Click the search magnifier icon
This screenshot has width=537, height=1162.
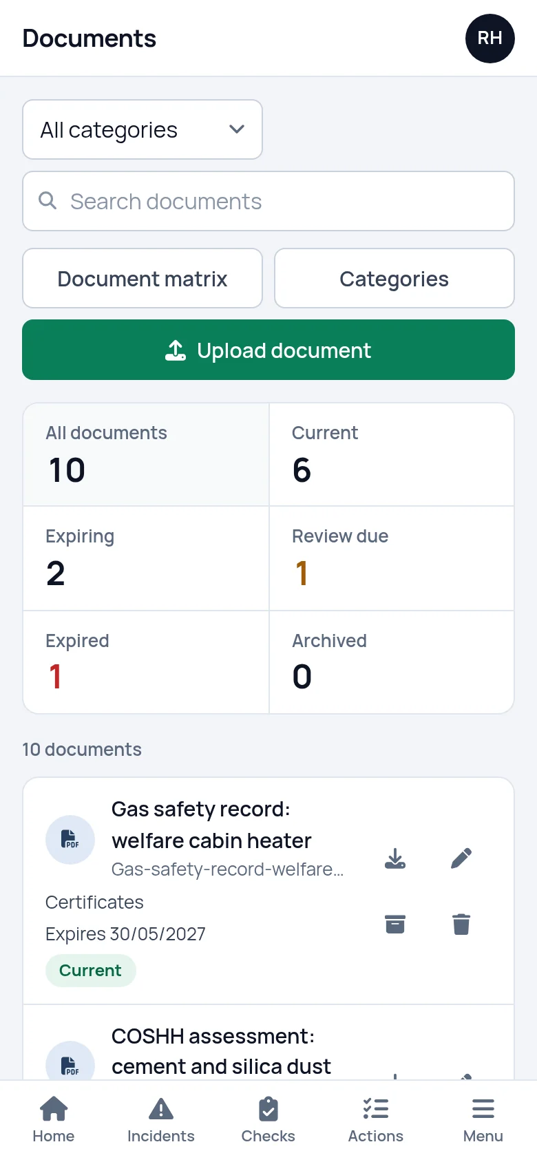click(48, 200)
